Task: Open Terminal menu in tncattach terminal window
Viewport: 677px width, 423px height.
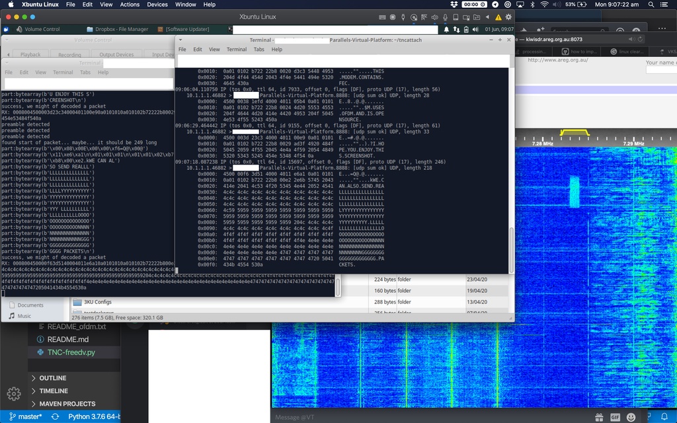Action: 237,49
